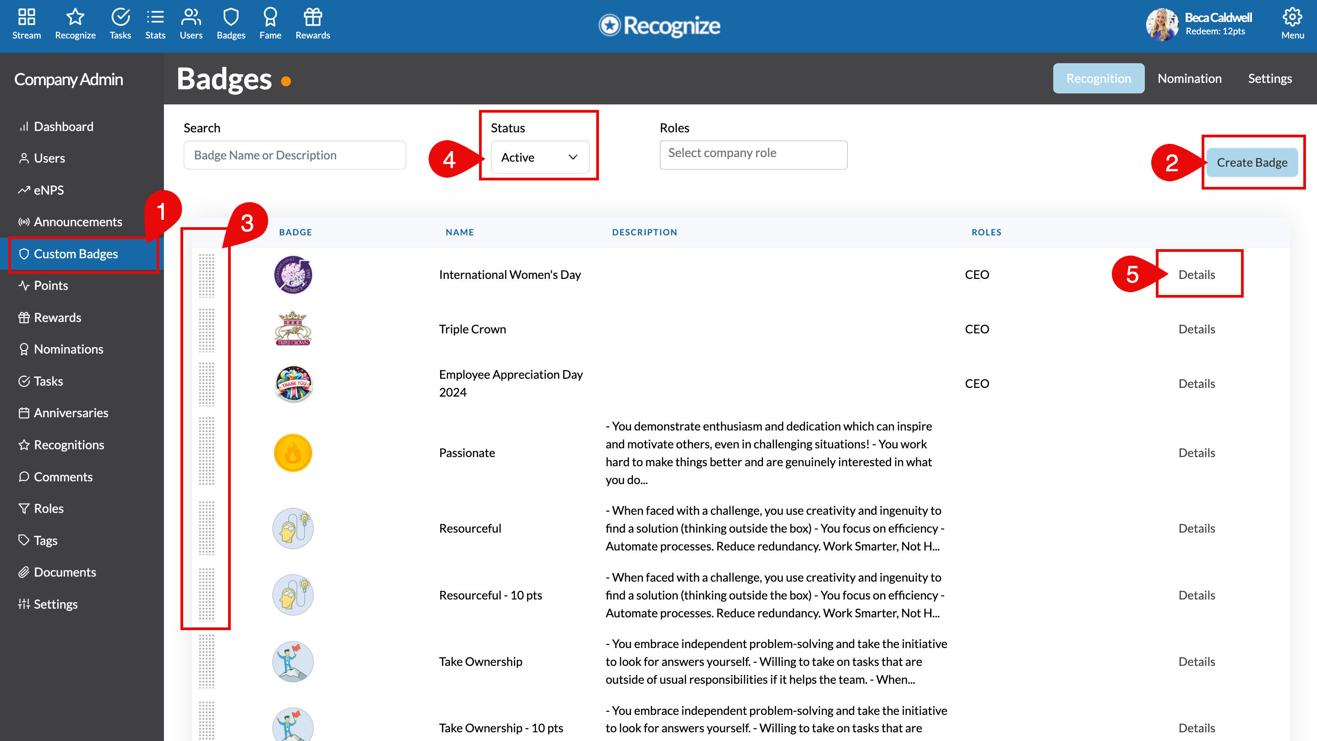Open Details for Employee Appreciation Day 2024
This screenshot has height=741, width=1317.
tap(1197, 383)
